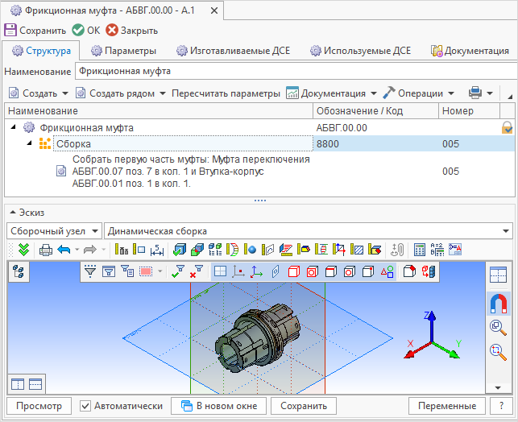
Task: Toggle the grid plane selection filter
Action: pos(220,271)
